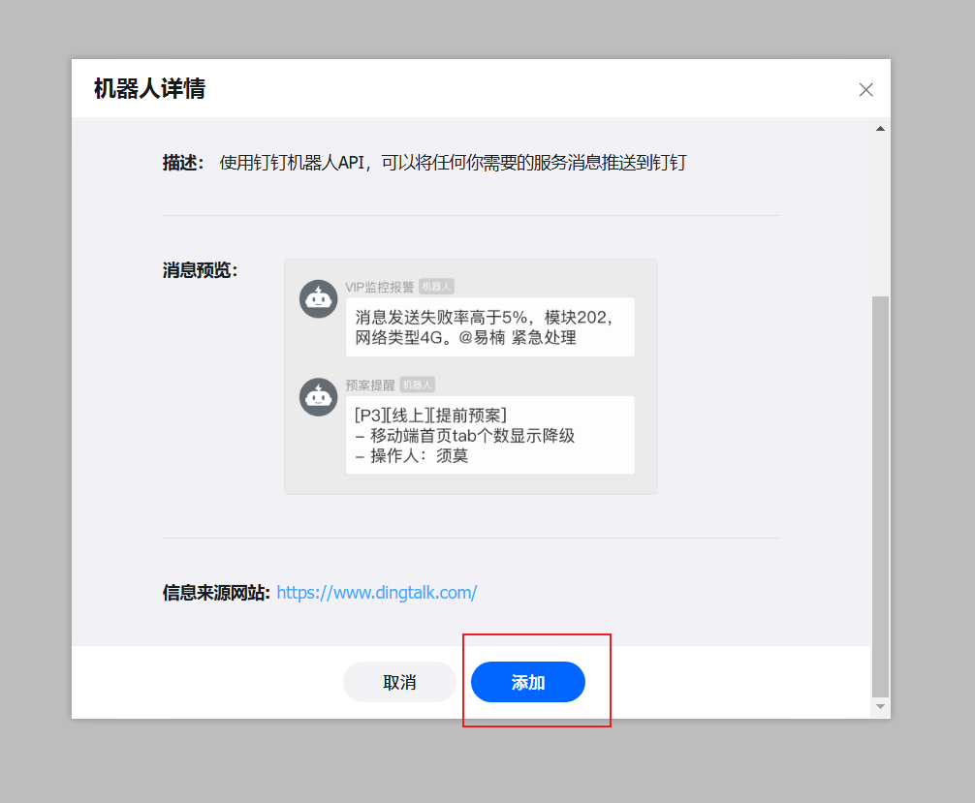Screen dimensions: 975x803
Task: Click the VIP监控报警 robot avatar icon
Action: tap(318, 299)
